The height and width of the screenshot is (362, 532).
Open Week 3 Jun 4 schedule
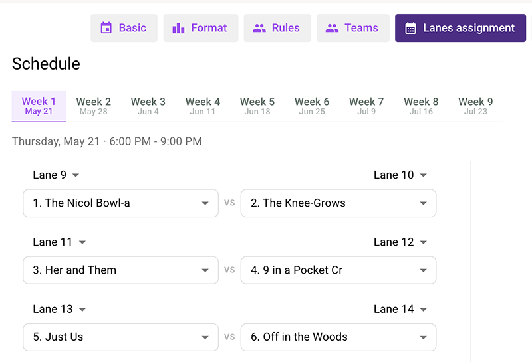point(148,106)
